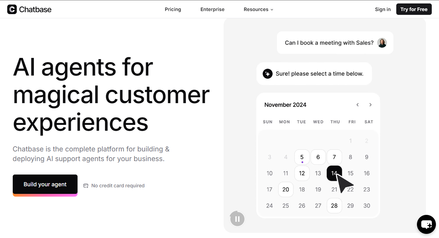Open the chat widget bubble icon
This screenshot has height=238, width=439.
pyautogui.click(x=426, y=225)
